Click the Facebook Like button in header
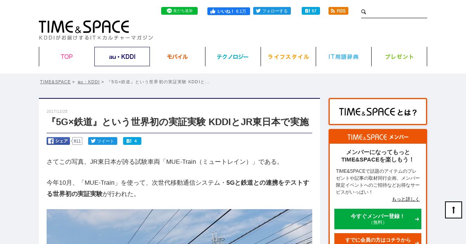 point(228,11)
